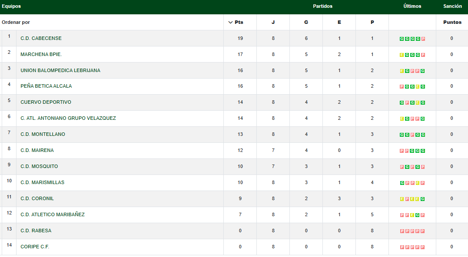Screen dimensions: 468x257
Task: Open the Union Balompedica Lebrijana team page
Action: [60, 70]
